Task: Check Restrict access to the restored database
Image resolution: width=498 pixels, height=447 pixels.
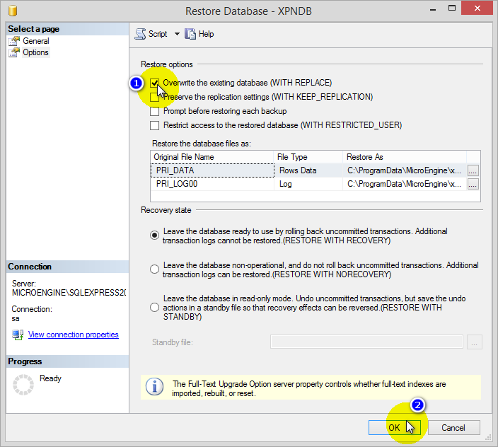Action: tap(155, 126)
